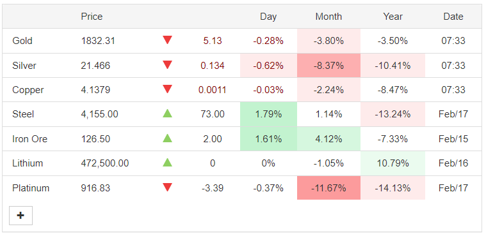Sort by the Year column header
Viewport: 486px width, 236px height.
(393, 17)
